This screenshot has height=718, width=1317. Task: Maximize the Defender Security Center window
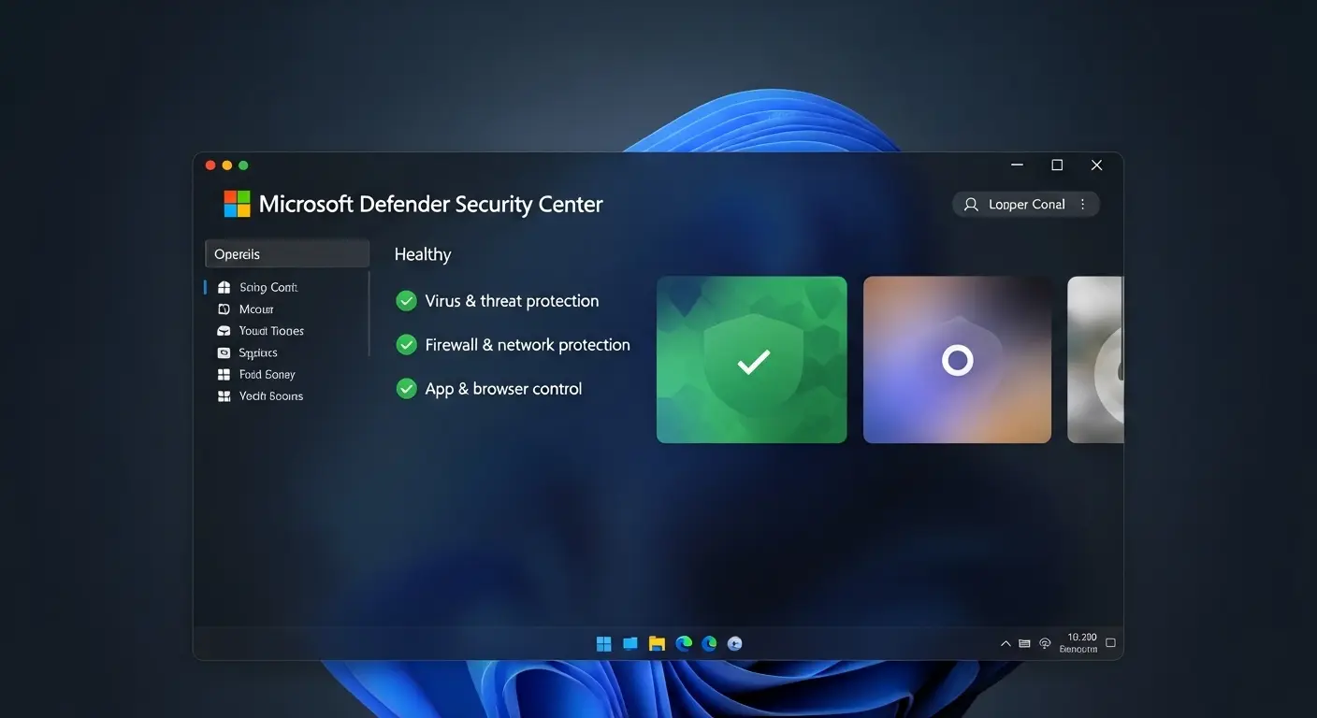pos(1057,165)
